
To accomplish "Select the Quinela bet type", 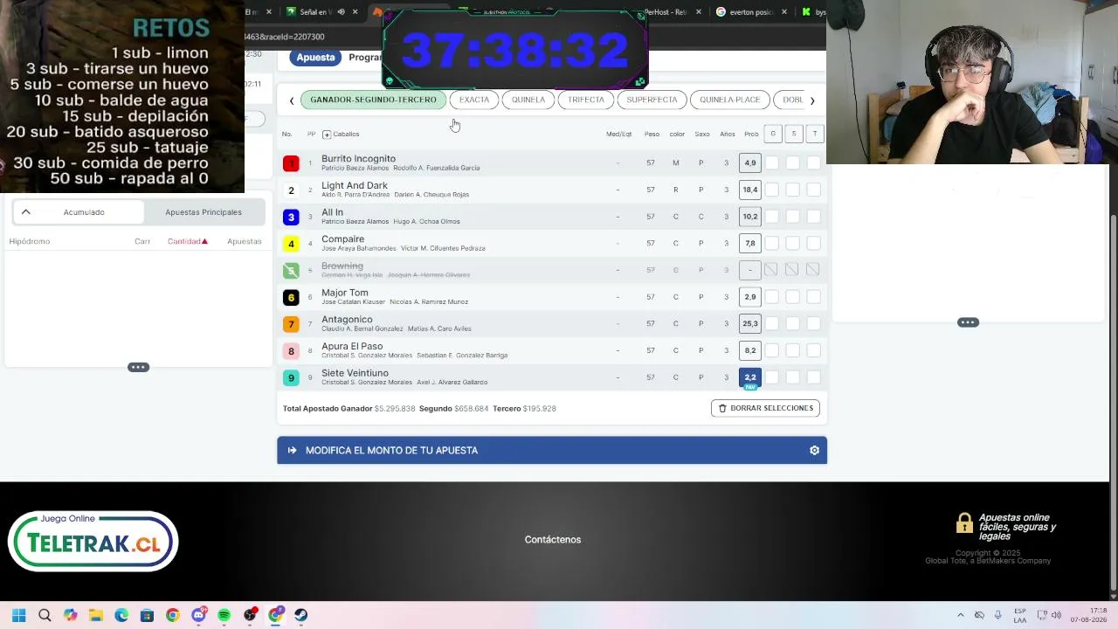I will (x=528, y=100).
